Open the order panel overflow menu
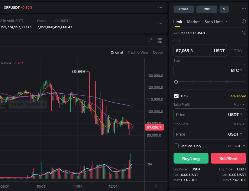 coord(244,9)
